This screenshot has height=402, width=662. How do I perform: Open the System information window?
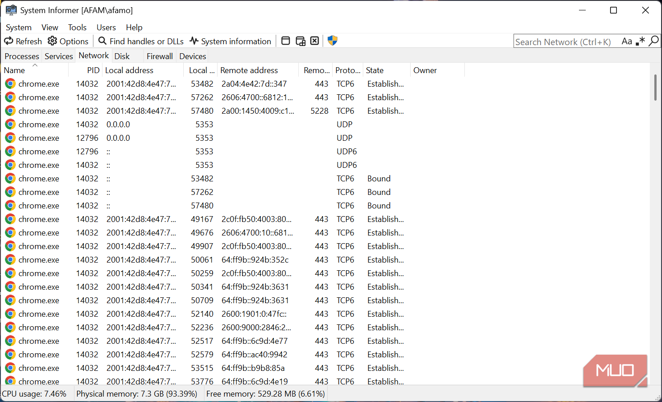[x=230, y=41]
